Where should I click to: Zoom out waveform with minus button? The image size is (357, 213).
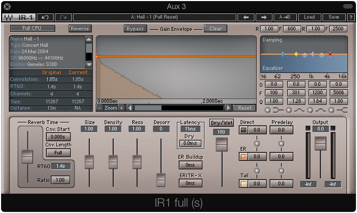(x=99, y=108)
